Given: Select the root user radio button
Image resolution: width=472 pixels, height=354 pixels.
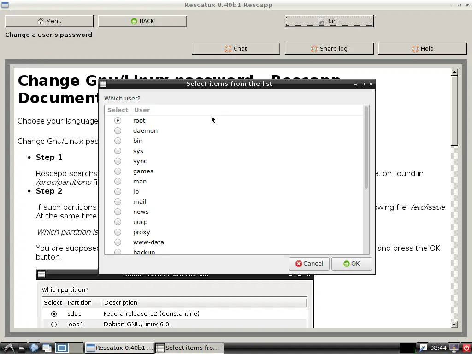Looking at the screenshot, I should (118, 120).
